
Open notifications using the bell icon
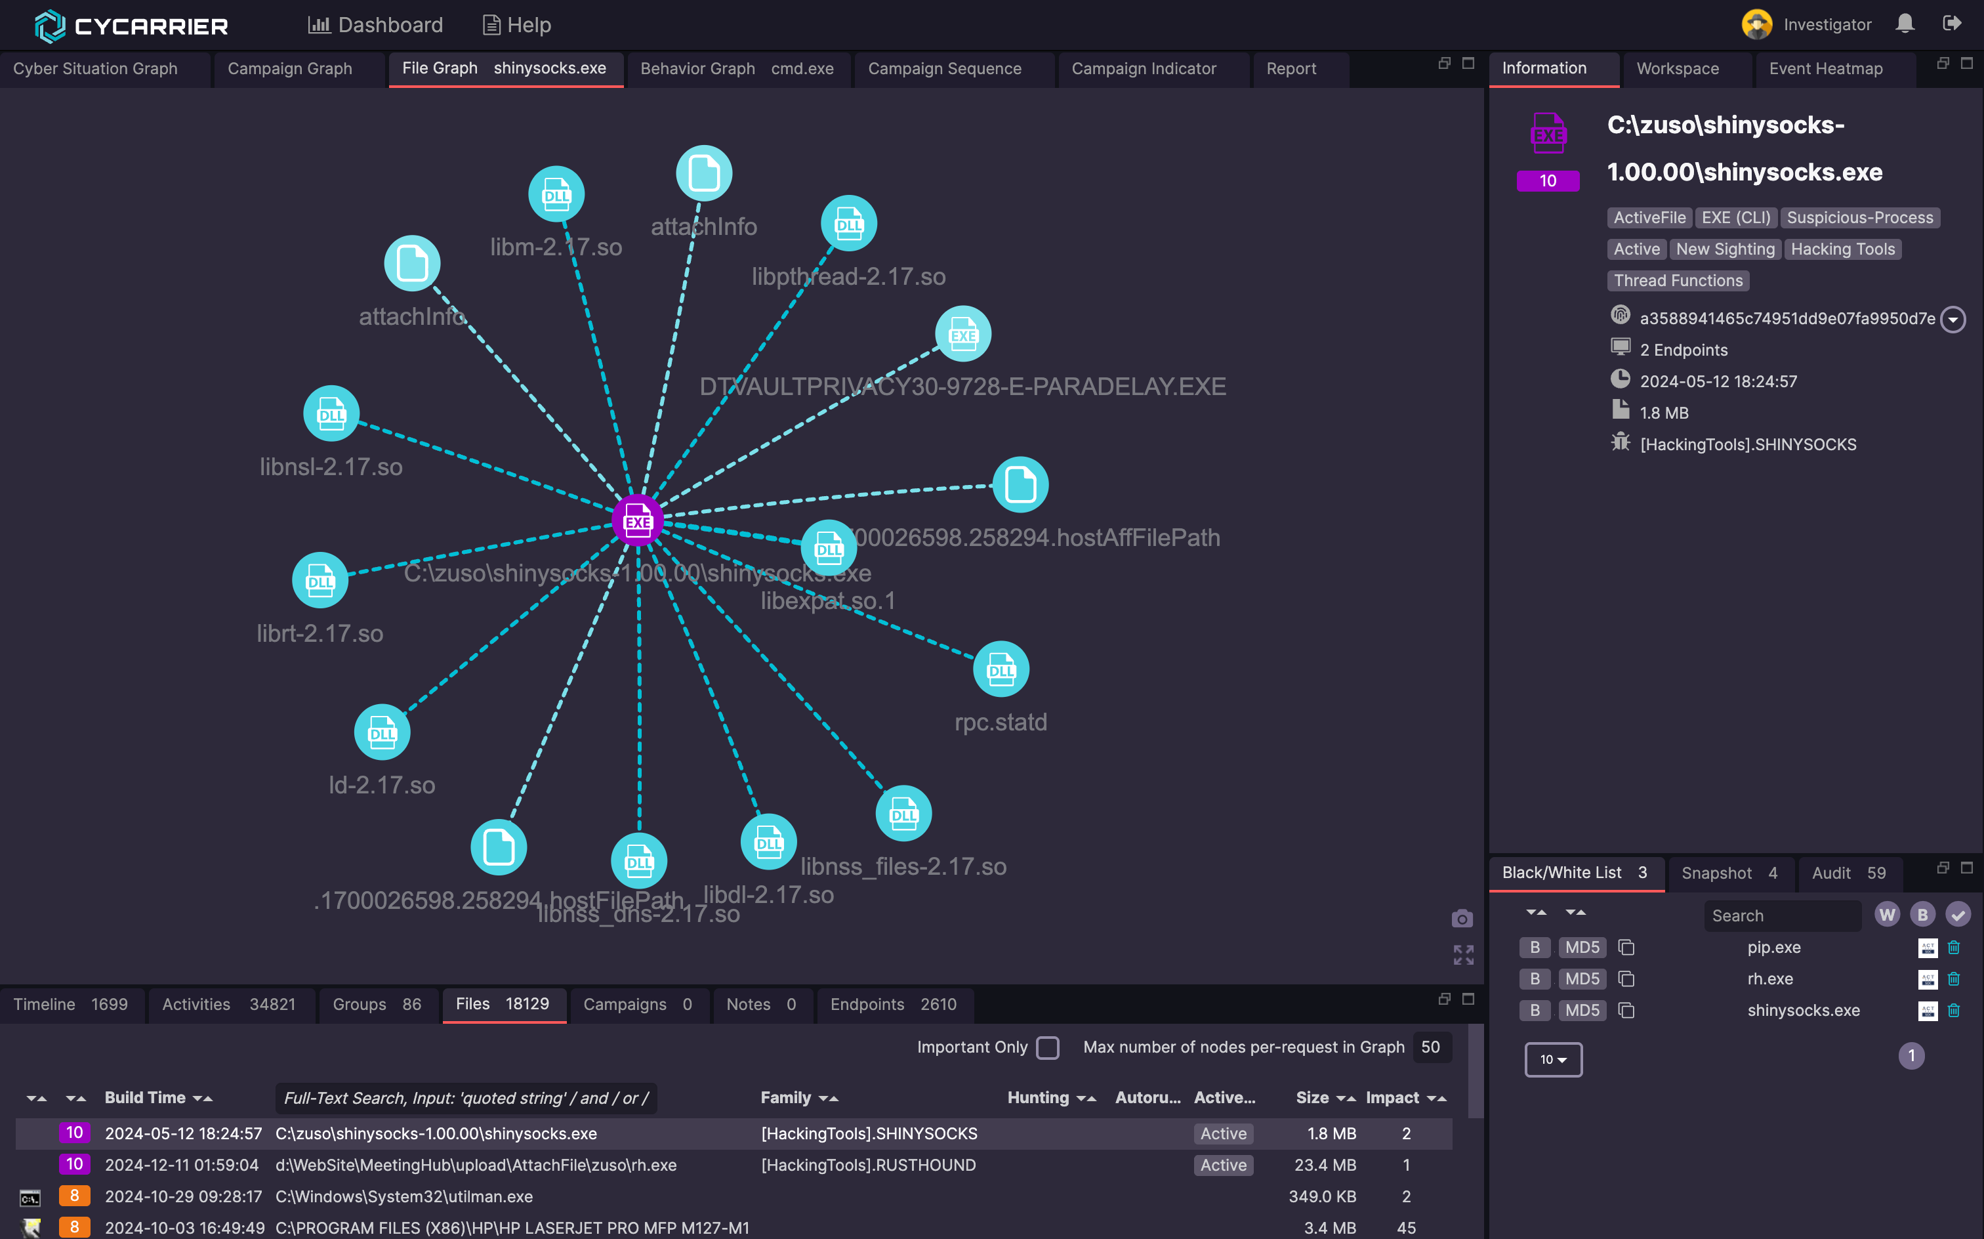click(x=1905, y=24)
